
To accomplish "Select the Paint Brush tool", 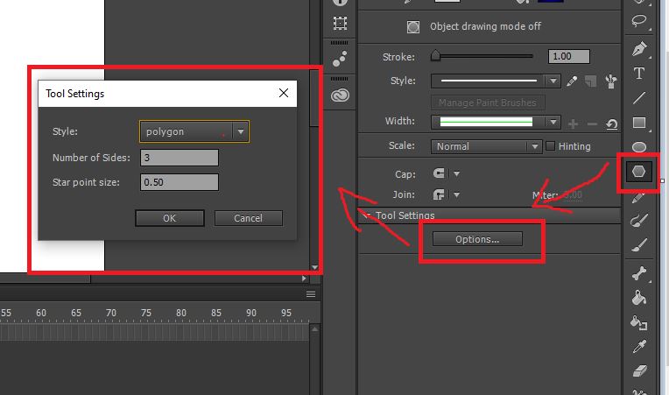I will (x=638, y=221).
